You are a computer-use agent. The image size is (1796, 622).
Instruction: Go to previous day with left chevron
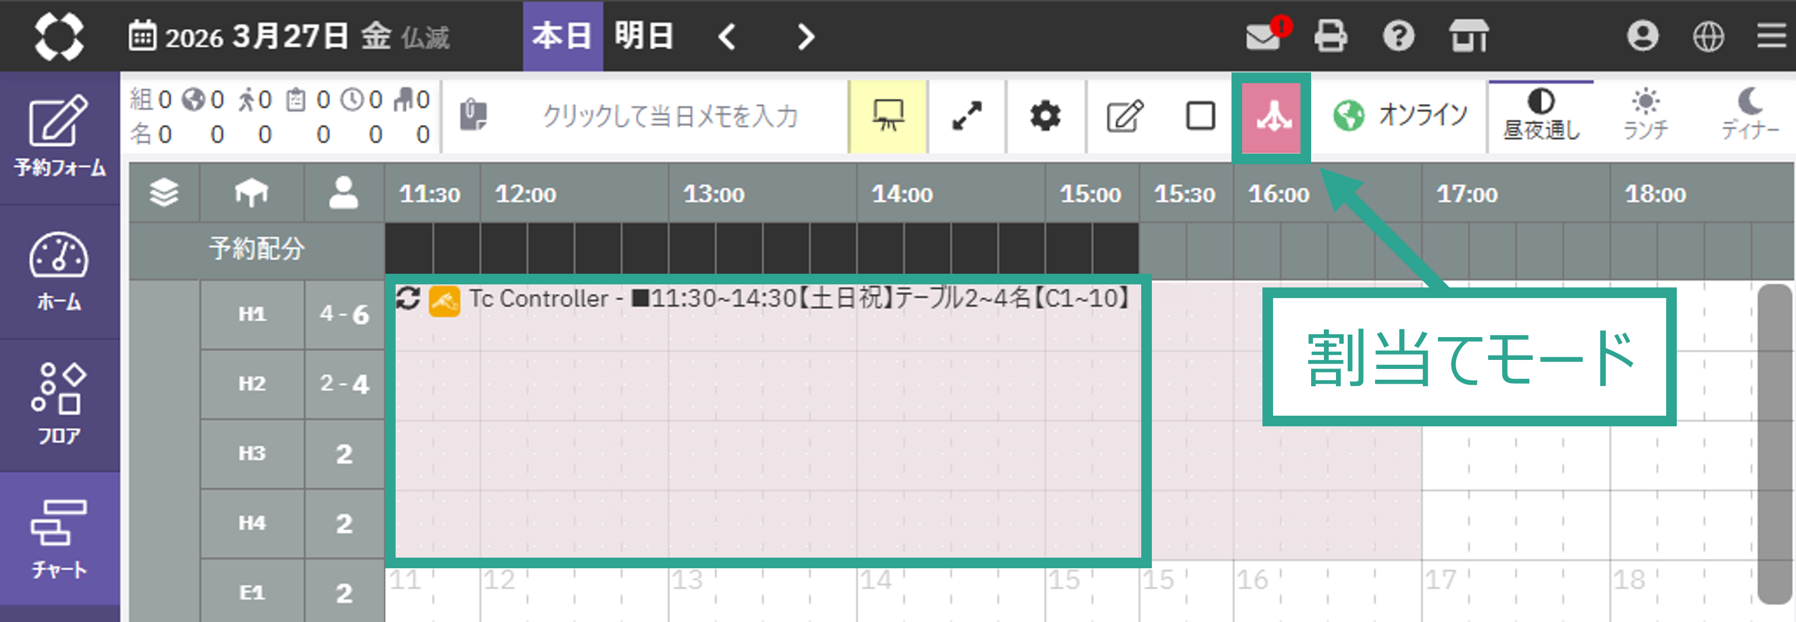(726, 36)
